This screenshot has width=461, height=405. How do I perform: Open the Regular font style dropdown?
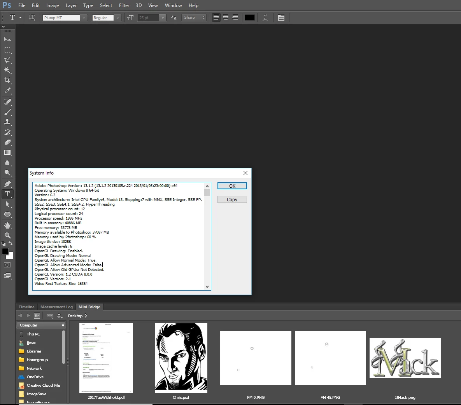pos(117,18)
